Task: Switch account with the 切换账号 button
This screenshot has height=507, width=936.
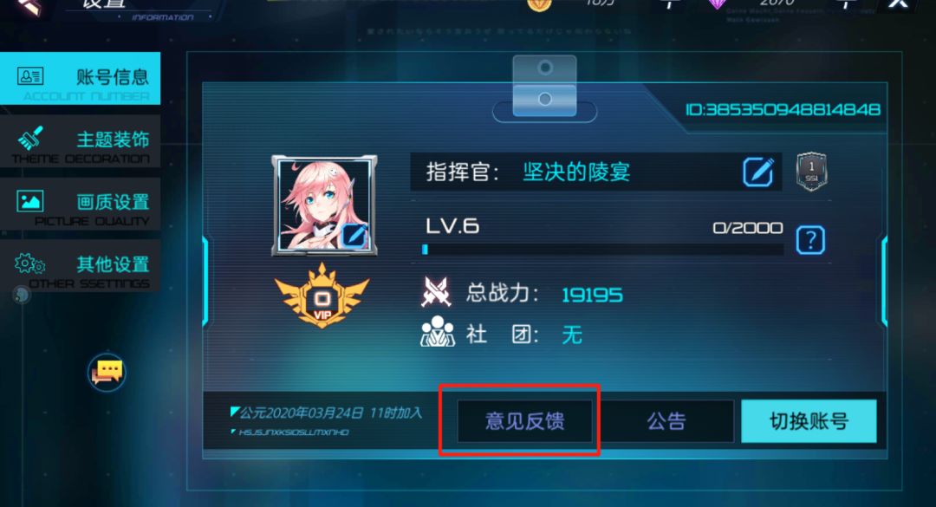Action: pyautogui.click(x=809, y=421)
